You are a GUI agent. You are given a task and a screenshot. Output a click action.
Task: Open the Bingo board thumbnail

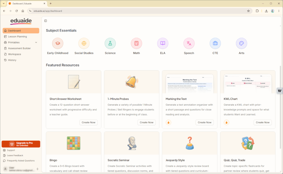pyautogui.click(x=74, y=143)
